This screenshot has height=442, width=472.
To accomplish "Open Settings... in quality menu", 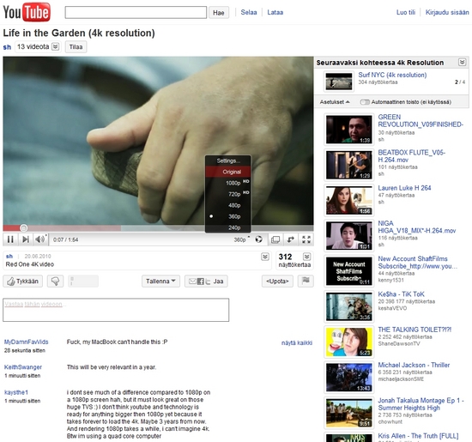I will click(228, 160).
